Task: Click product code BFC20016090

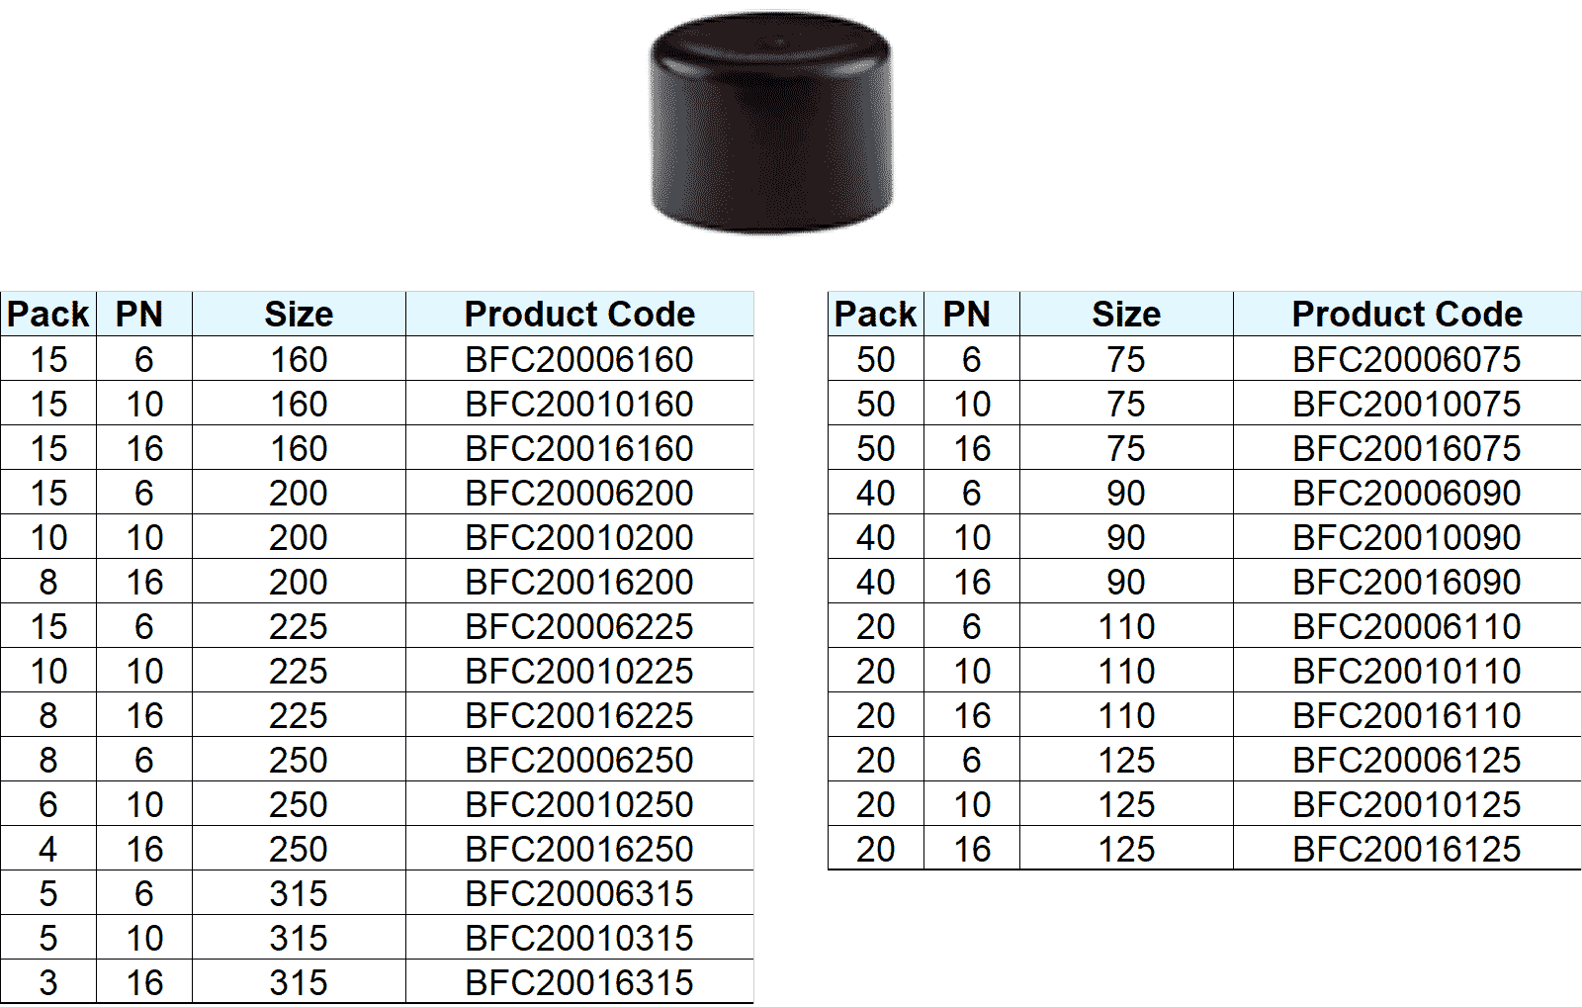Action: [1406, 583]
